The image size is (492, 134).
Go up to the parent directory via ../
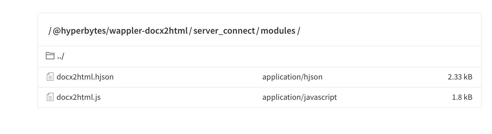tap(60, 56)
